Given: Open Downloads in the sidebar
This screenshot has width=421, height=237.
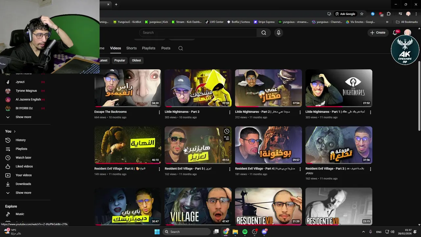Looking at the screenshot, I should [x=23, y=184].
